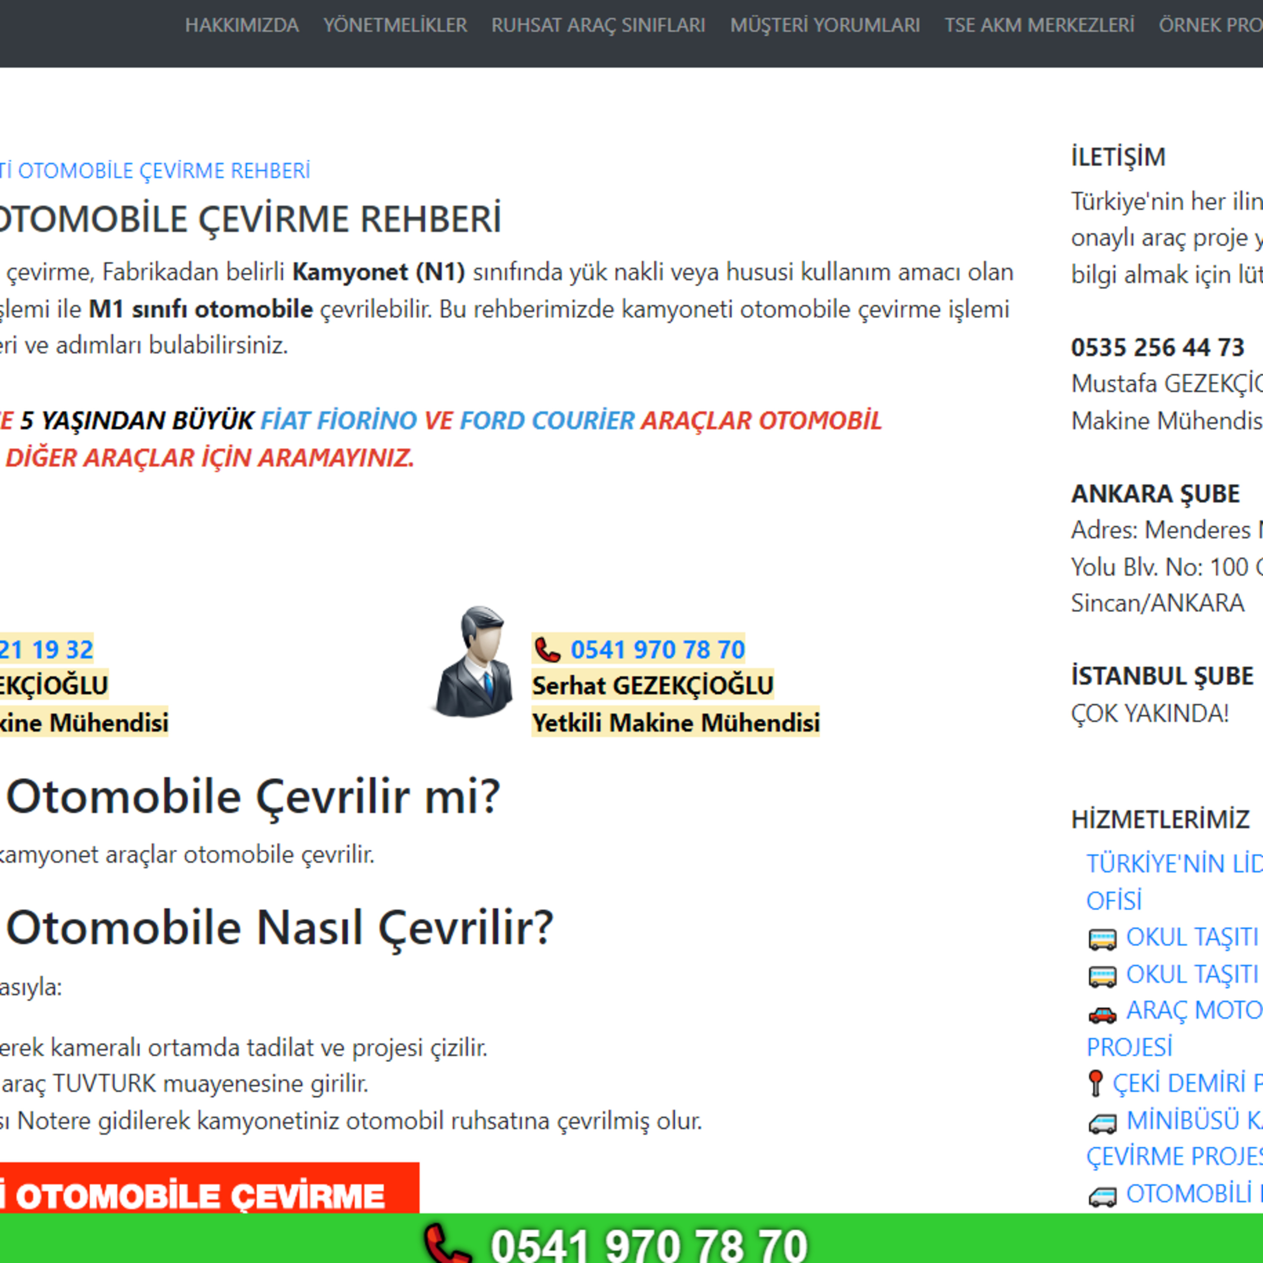Click the green bar number 0541 970 78 70
The width and height of the screenshot is (1263, 1263).
pos(649,1245)
